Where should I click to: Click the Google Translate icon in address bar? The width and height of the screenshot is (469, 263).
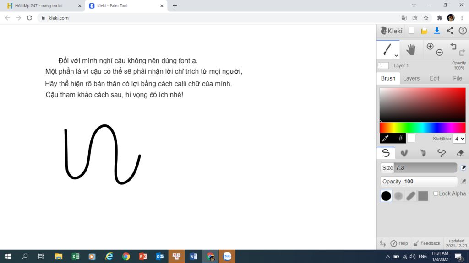(x=404, y=18)
